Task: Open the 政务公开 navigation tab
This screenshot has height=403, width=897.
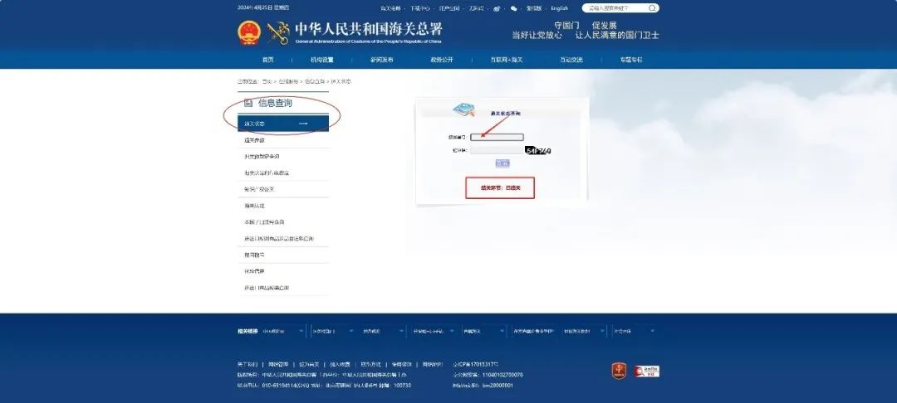Action: (x=442, y=60)
